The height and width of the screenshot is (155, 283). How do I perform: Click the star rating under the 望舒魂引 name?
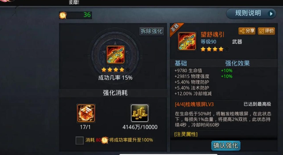(215, 49)
